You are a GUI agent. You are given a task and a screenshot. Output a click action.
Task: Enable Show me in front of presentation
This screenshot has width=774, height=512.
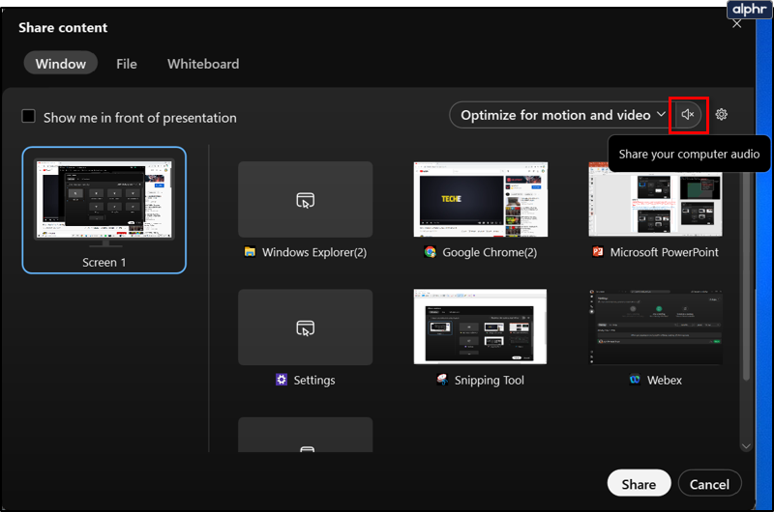pos(29,117)
